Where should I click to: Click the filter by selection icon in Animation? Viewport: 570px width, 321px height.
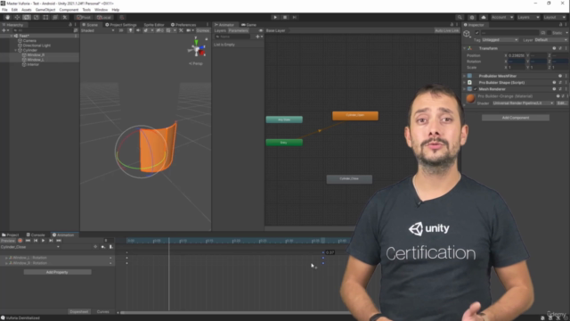(95, 247)
